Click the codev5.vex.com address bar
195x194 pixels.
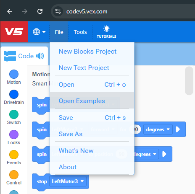[123, 11]
